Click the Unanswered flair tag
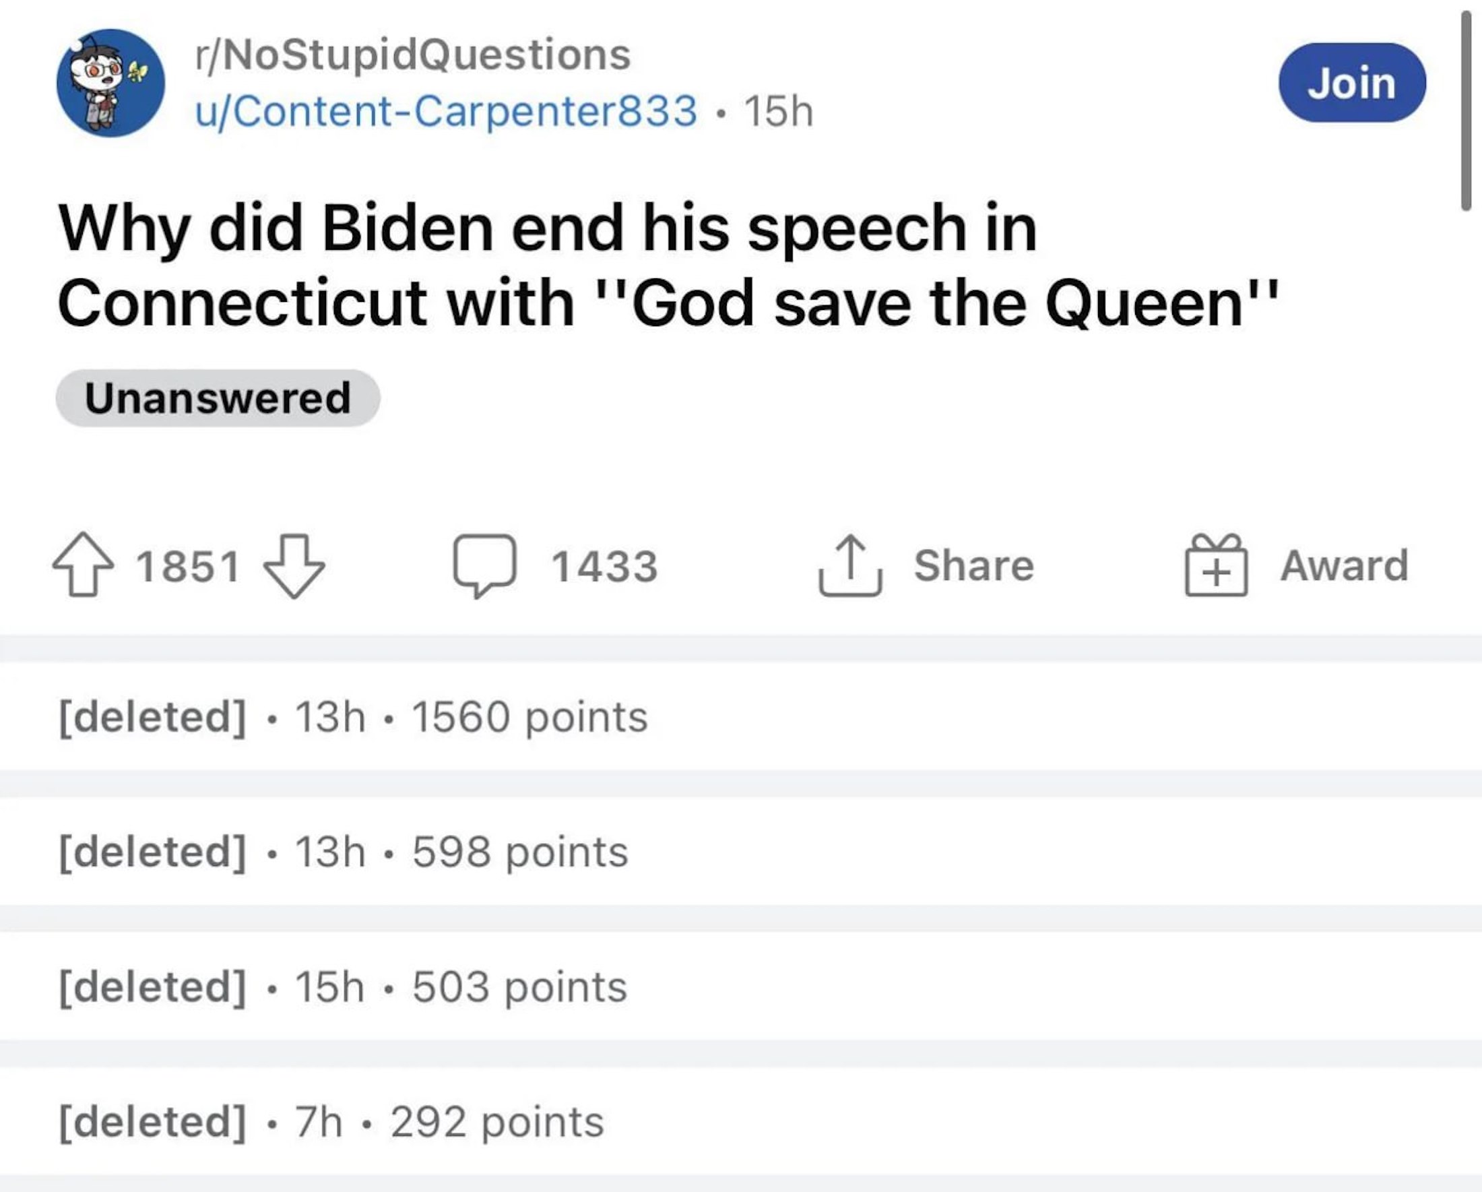This screenshot has width=1482, height=1192. coord(217,398)
